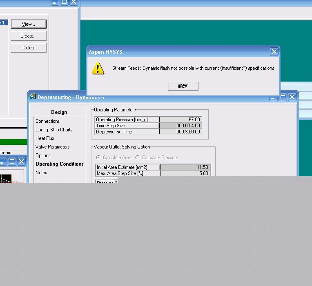Click the strip chart plot thumbnail
Viewport: 312px width, 286px height.
coord(6,178)
